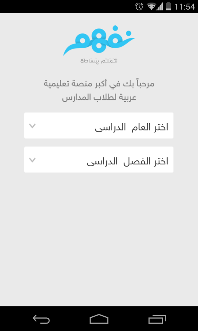Tap the مرحباً بك welcome text line

click(x=99, y=84)
